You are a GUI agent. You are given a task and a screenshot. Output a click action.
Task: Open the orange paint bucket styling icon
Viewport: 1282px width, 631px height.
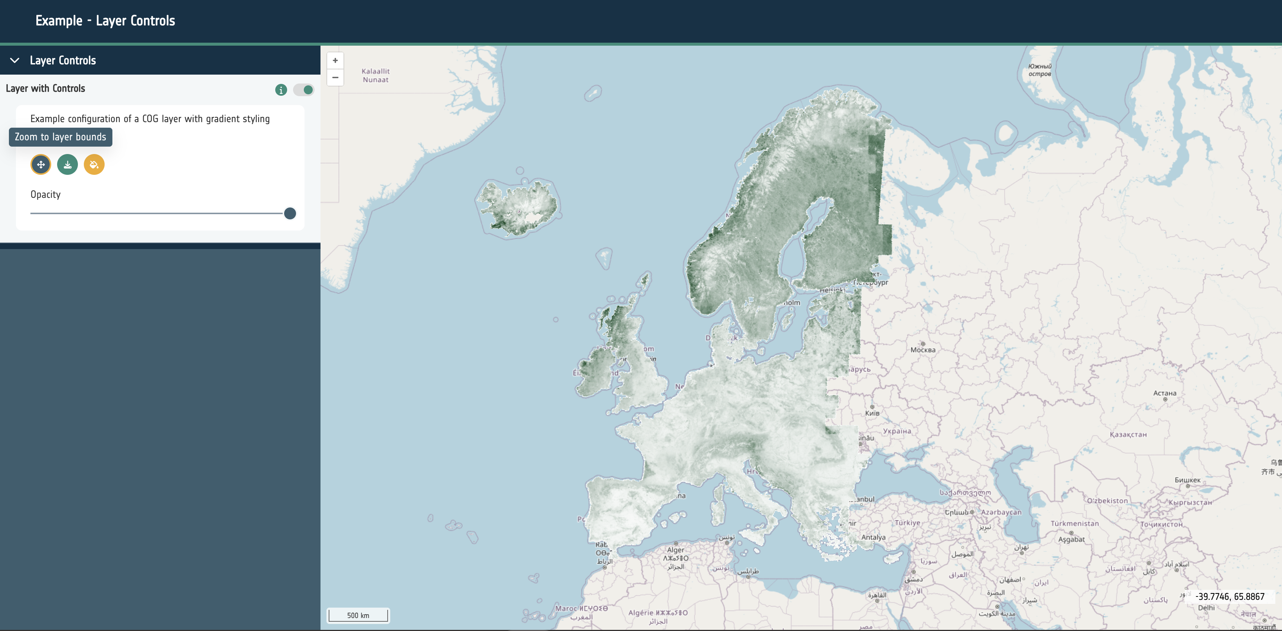click(x=94, y=164)
